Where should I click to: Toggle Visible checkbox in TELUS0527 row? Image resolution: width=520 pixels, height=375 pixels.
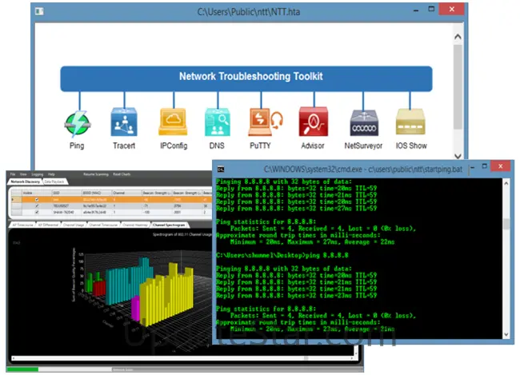[37, 206]
